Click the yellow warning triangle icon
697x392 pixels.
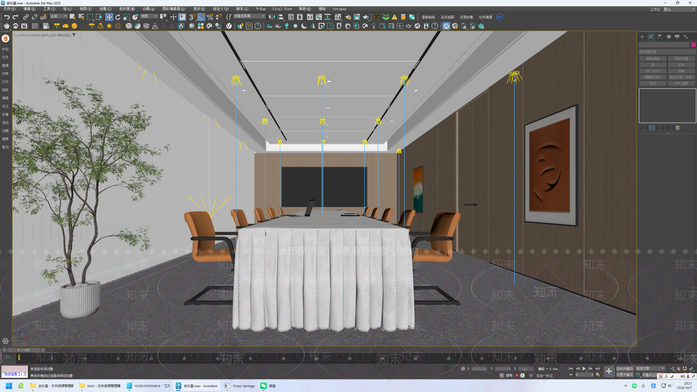click(x=394, y=17)
